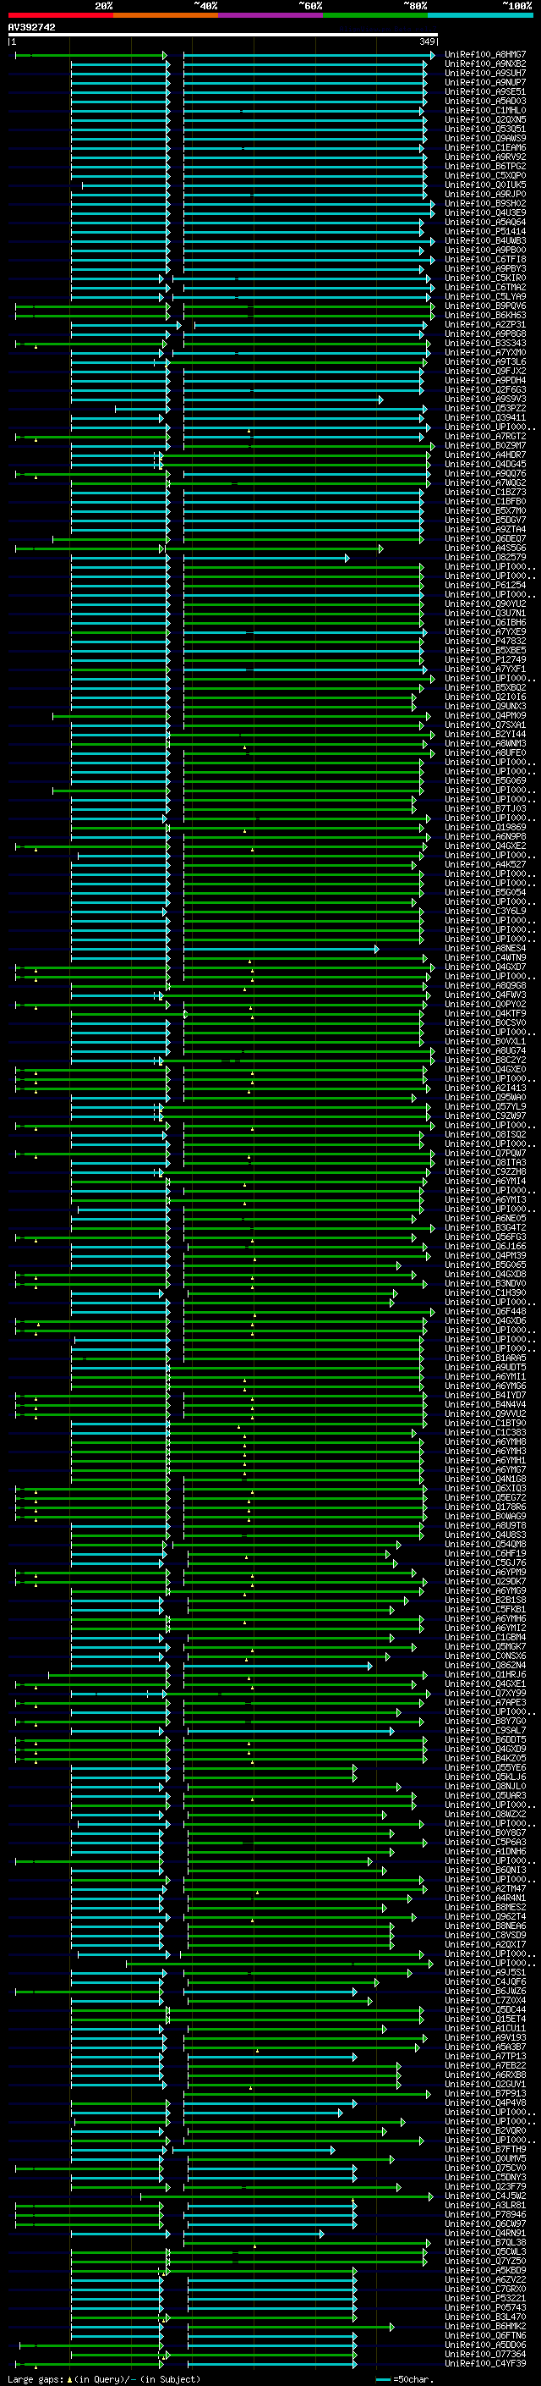Select the UniRef100_A9PDH4 label
This screenshot has height=2386, width=541.
[485, 380]
